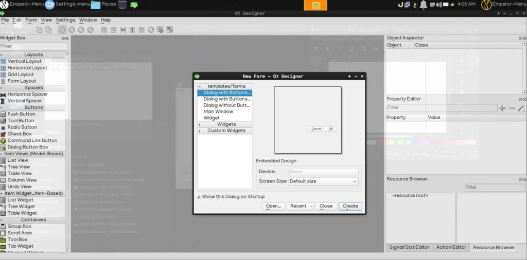Click the Create button
Screen dimensions: 527x260
pos(350,207)
